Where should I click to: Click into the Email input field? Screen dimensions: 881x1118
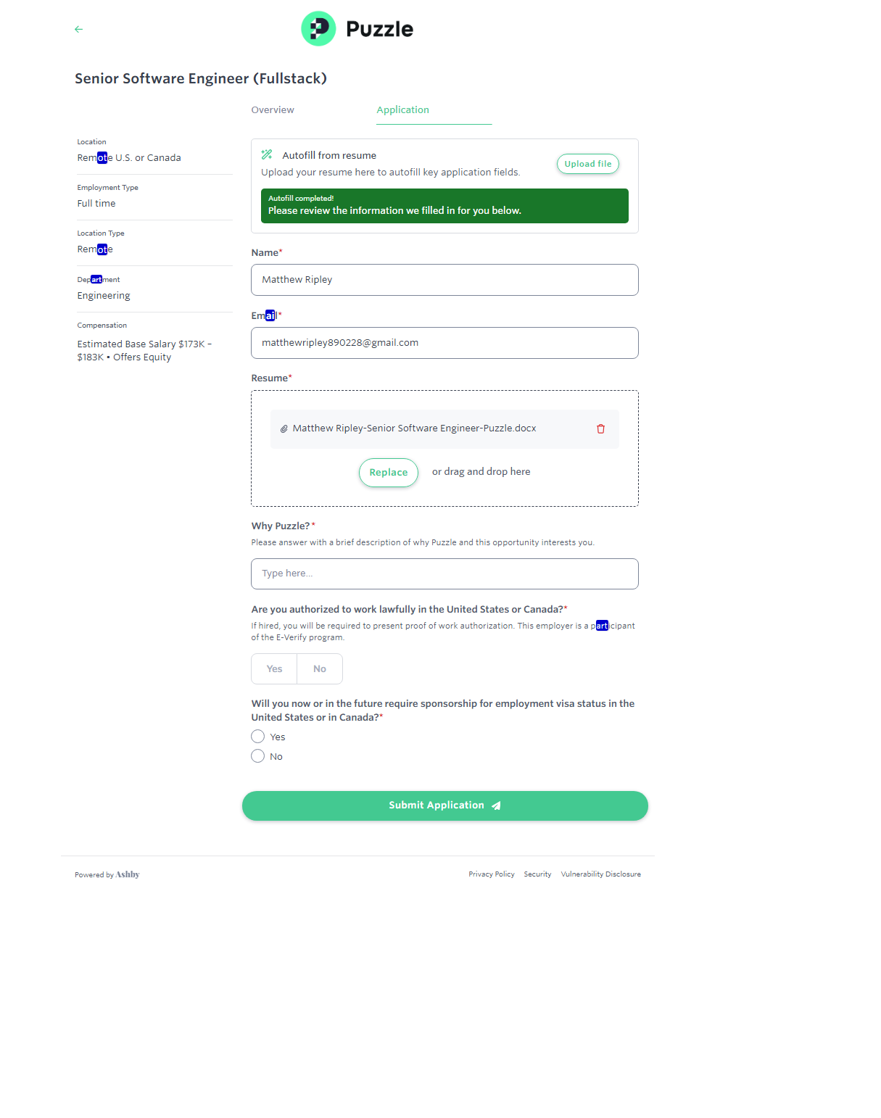pos(444,343)
